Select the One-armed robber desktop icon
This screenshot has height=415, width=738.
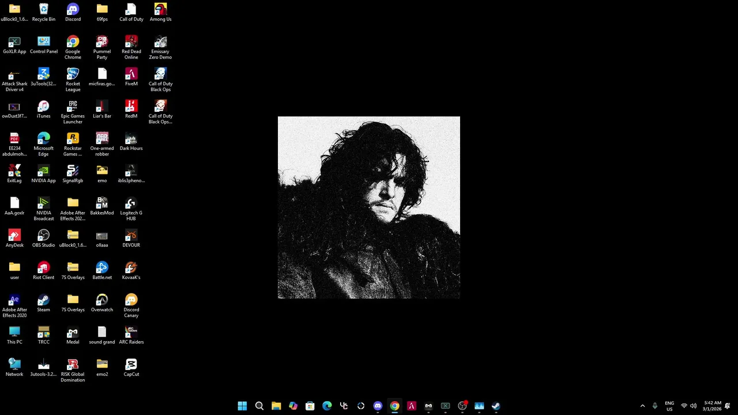(x=102, y=145)
